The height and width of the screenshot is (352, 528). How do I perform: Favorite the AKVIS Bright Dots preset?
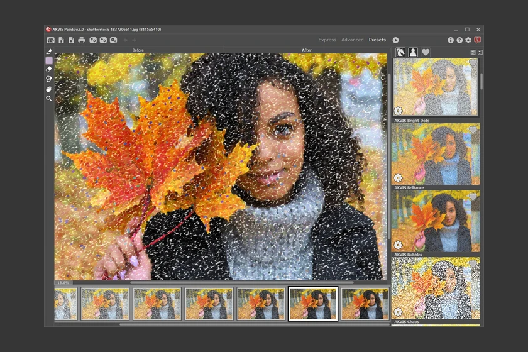pyautogui.click(x=473, y=63)
